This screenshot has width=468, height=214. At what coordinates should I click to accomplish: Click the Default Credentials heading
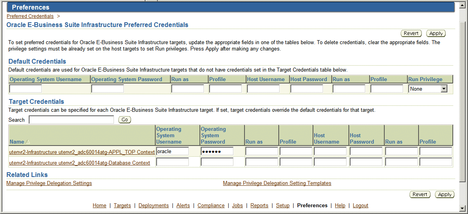(x=37, y=62)
